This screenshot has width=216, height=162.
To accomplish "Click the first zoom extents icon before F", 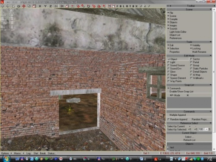I will [x=109, y=6].
